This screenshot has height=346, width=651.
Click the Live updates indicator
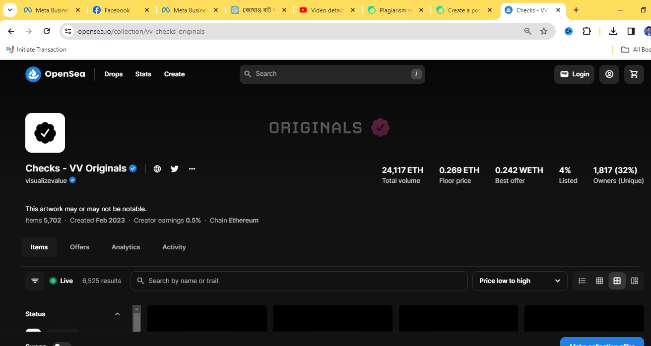[x=61, y=281]
